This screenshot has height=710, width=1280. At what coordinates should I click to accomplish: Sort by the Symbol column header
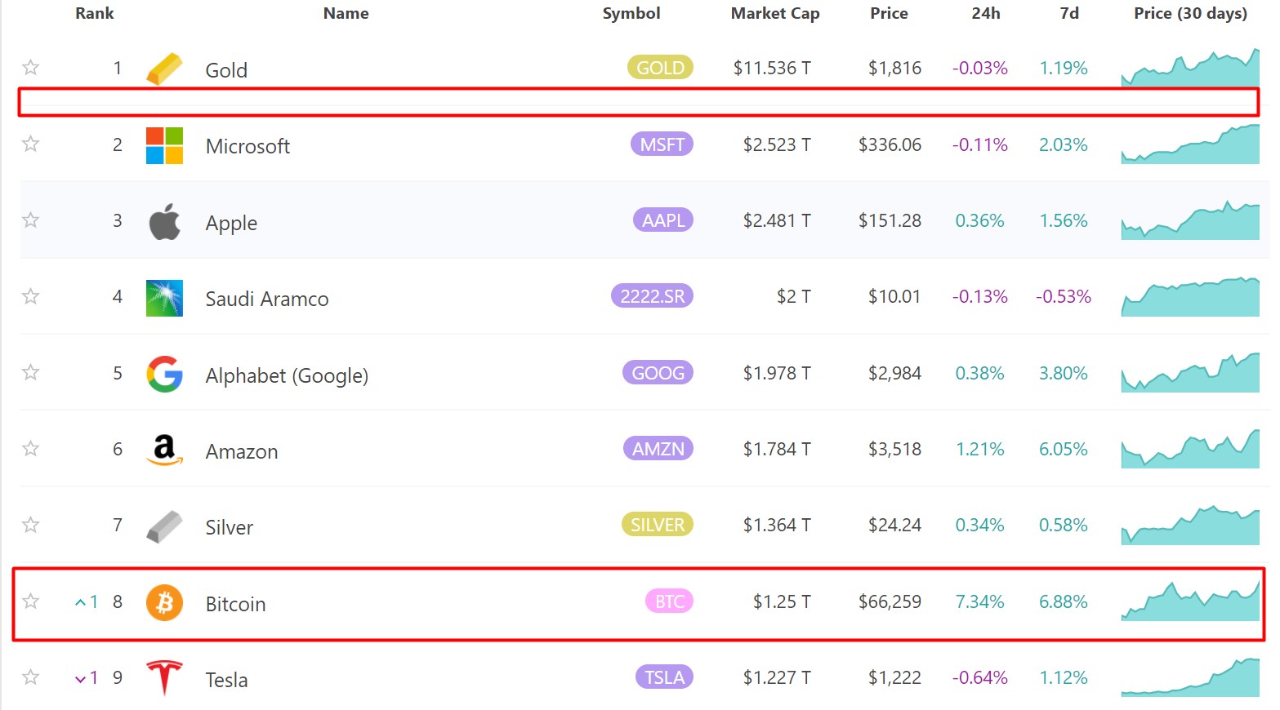(x=631, y=13)
